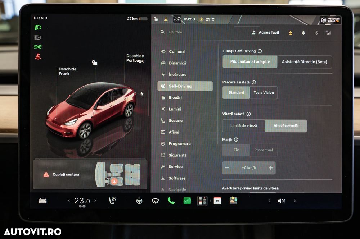Viewport: 360px width, 239px height.
Task: Select Procentual margin option
Action: 264,150
